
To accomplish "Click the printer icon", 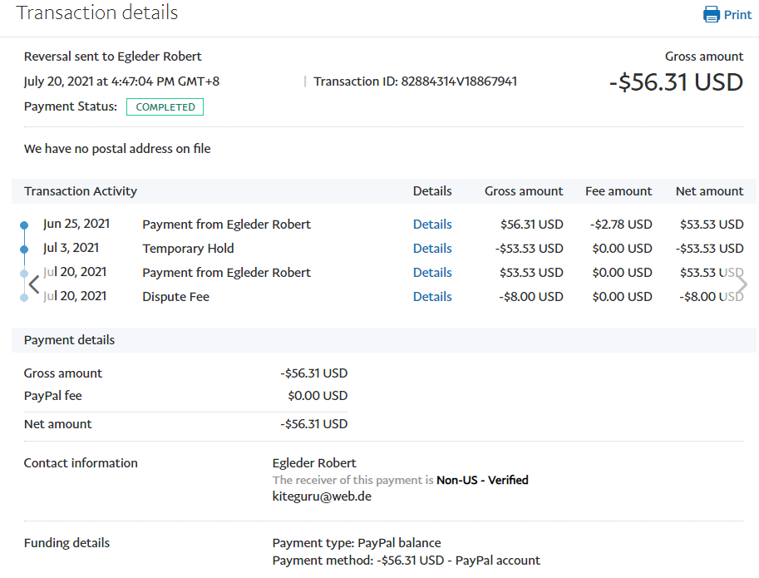I will (711, 14).
